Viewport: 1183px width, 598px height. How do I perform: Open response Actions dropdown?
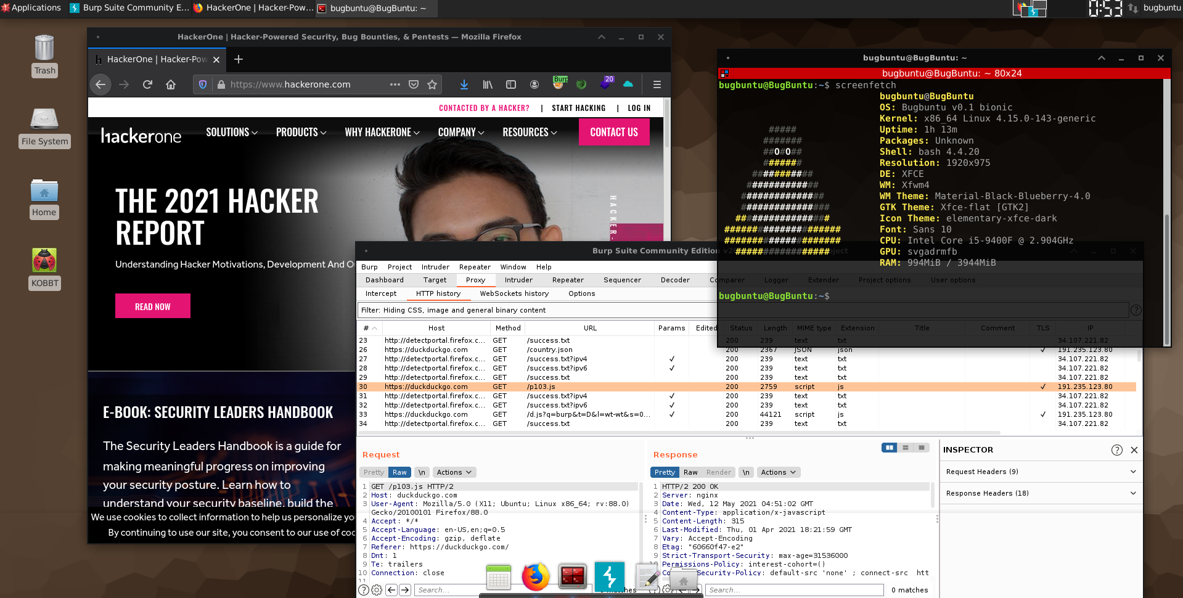tap(779, 472)
